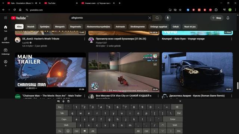
Task: Select the Animasie filter chip
Action: pyautogui.click(x=120, y=26)
